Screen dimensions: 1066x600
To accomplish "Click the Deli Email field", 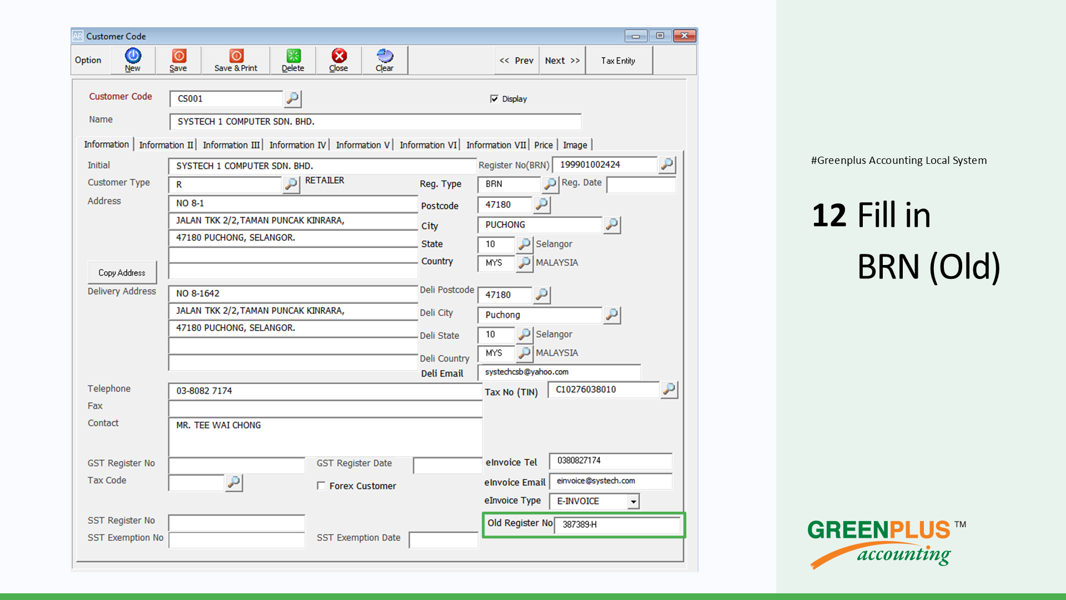I will [x=559, y=372].
